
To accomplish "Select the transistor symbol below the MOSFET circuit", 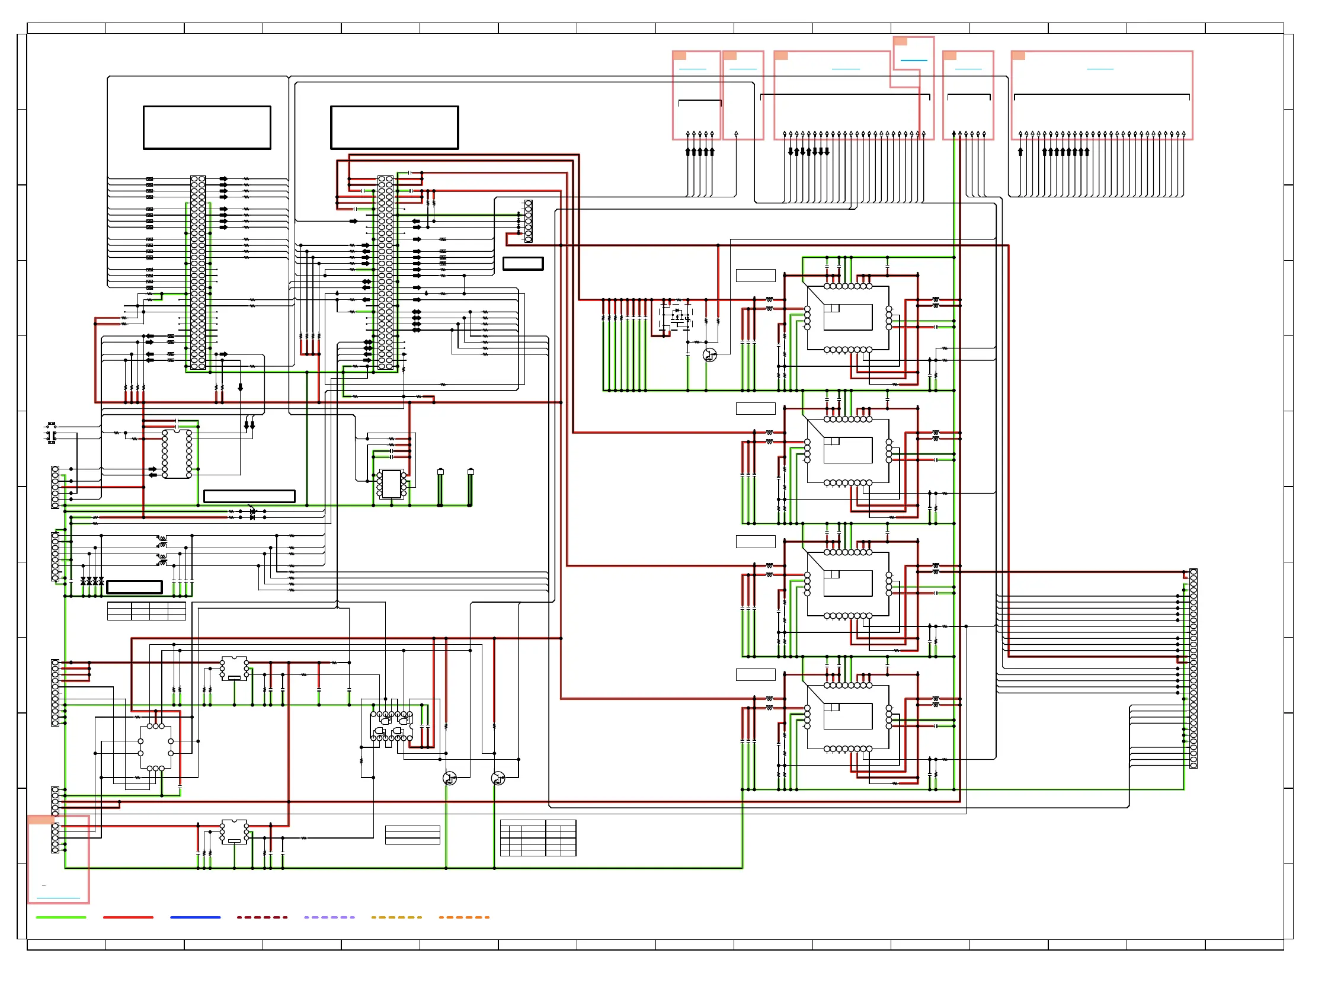I will 710,355.
